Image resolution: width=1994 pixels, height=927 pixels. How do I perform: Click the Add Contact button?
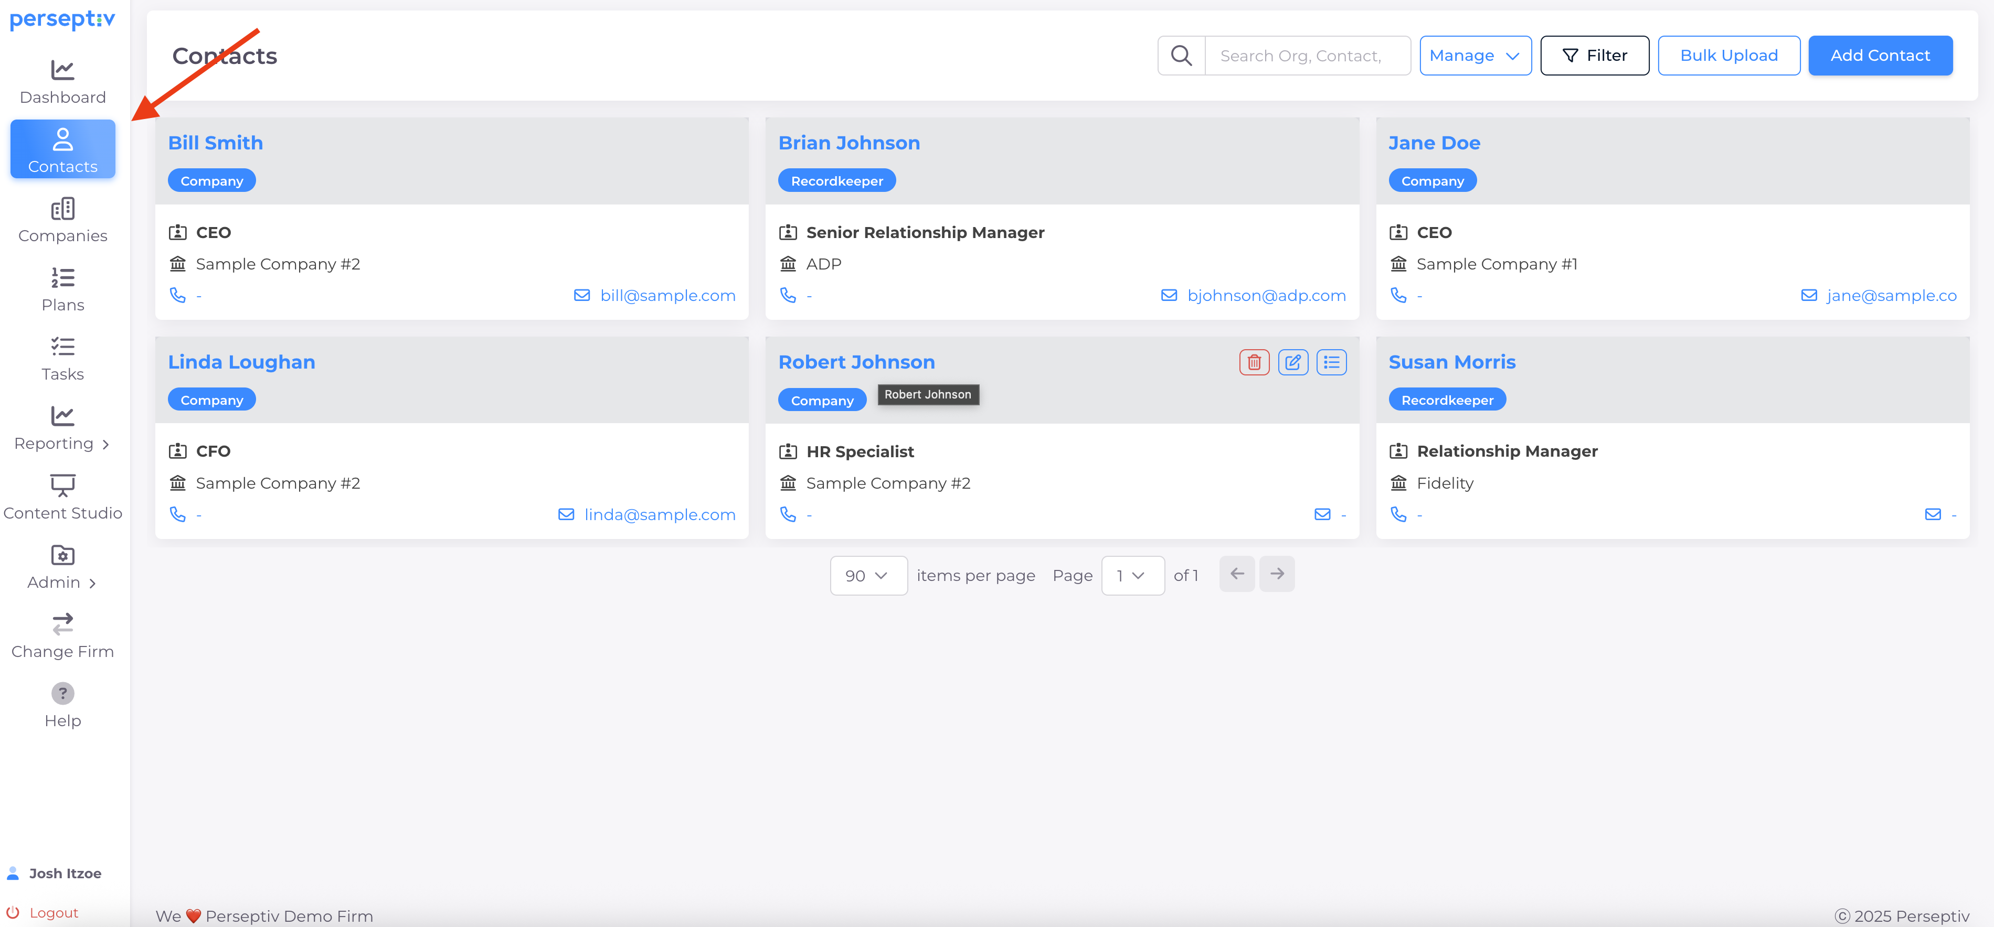[x=1880, y=56]
